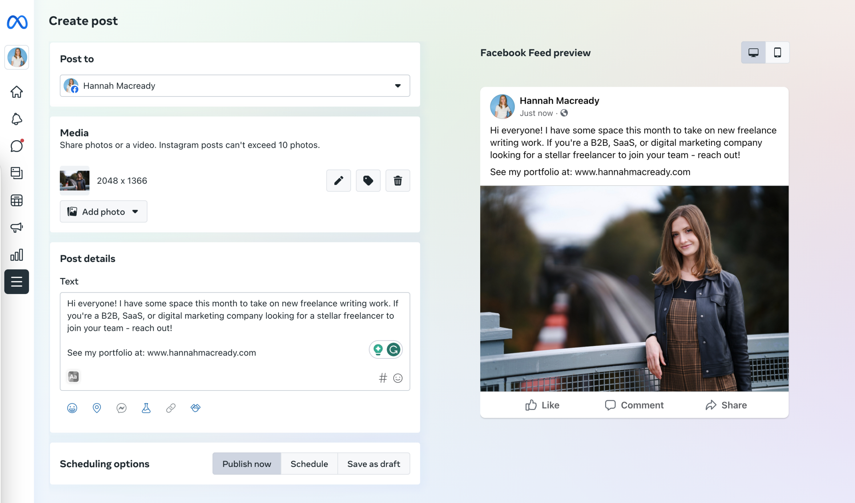This screenshot has height=503, width=855.
Task: Select the Schedule option
Action: pyautogui.click(x=309, y=463)
